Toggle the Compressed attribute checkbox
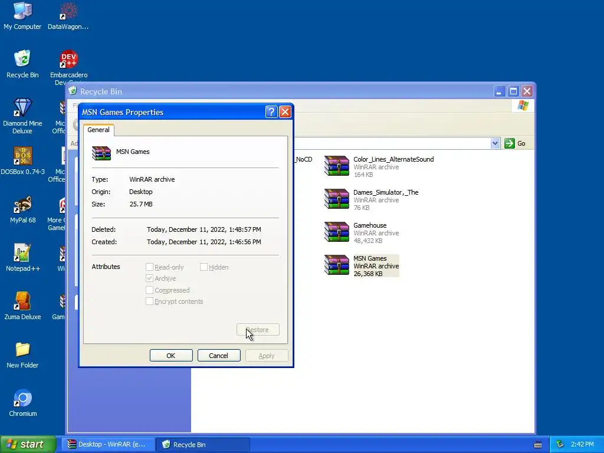 point(149,290)
